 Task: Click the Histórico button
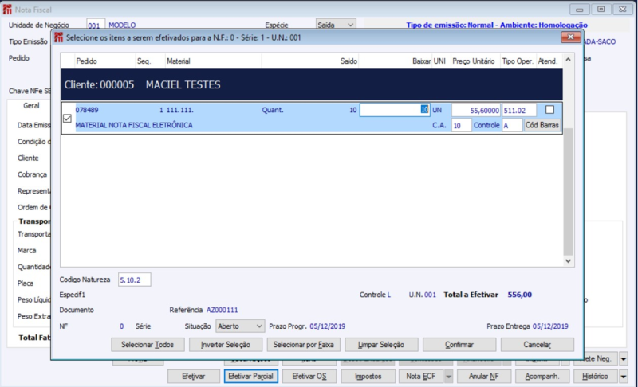(x=596, y=377)
